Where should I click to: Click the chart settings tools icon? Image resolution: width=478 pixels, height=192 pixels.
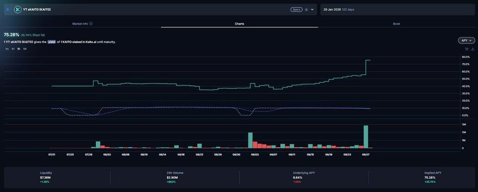coord(466,49)
